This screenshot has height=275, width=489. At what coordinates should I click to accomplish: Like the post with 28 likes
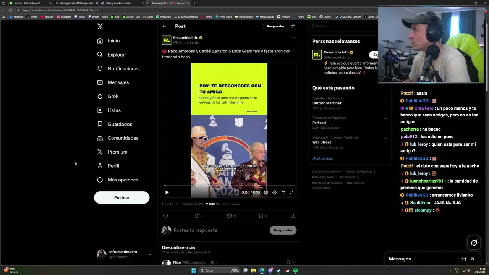tap(232, 216)
